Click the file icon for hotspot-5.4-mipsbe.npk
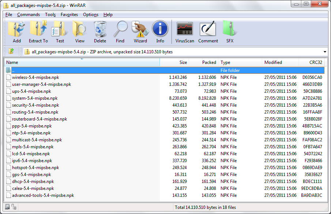Screen dimensions: 331x214 point(8,168)
